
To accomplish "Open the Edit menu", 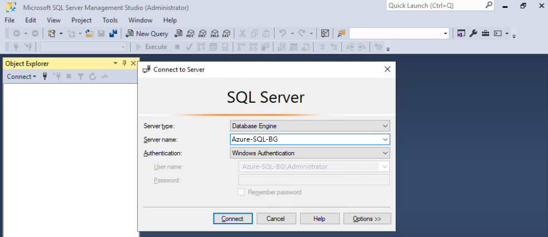I will 31,20.
